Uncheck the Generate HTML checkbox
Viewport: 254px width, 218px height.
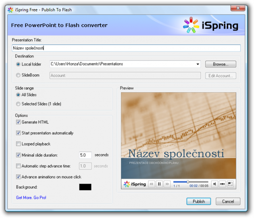18,122
